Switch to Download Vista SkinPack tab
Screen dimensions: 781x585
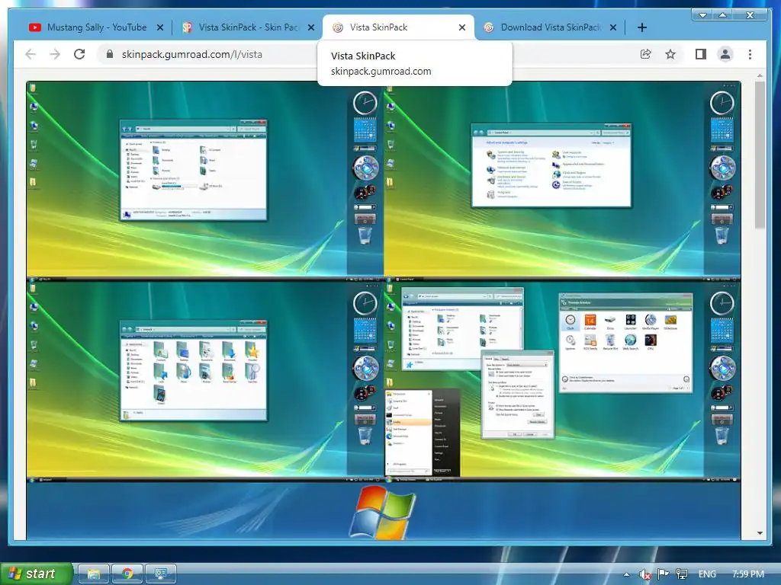pyautogui.click(x=550, y=27)
